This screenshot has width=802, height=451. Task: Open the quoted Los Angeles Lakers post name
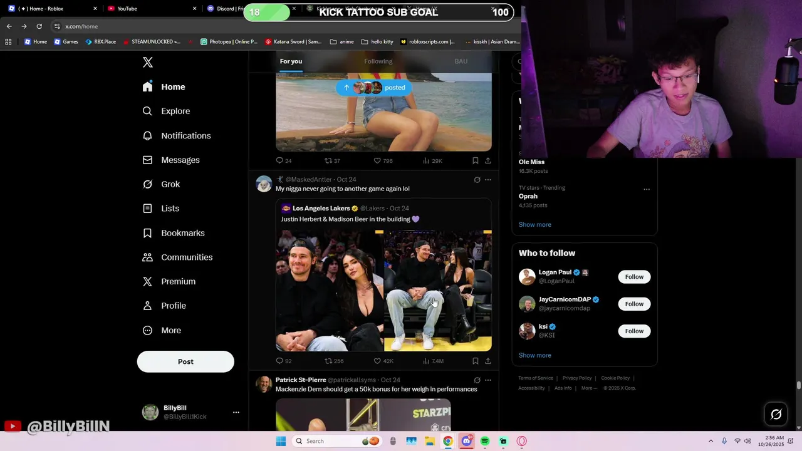321,209
